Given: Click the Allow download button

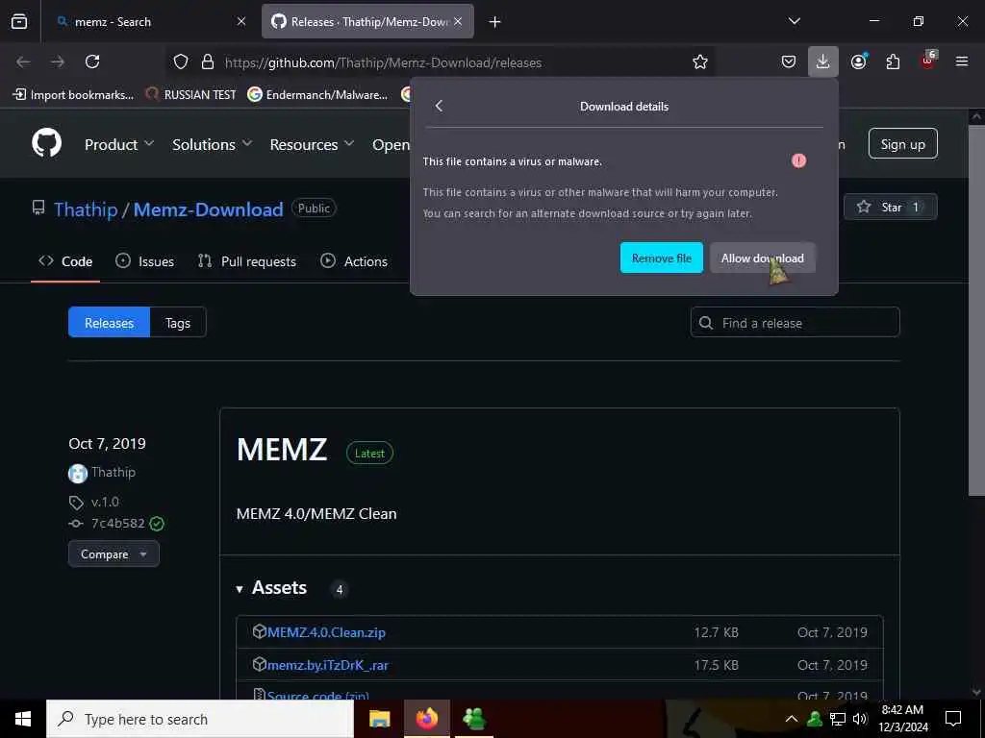Looking at the screenshot, I should [x=762, y=258].
